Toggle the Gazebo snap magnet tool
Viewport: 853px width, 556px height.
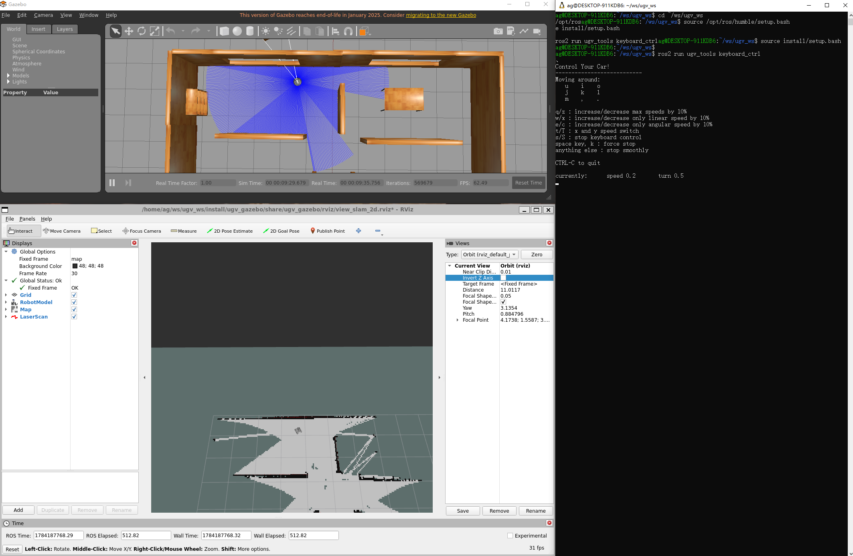click(x=348, y=31)
